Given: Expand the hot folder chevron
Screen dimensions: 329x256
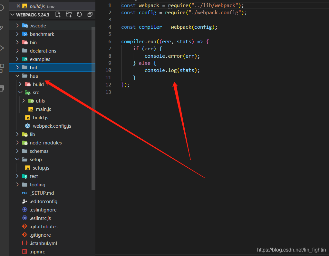Looking at the screenshot, I should (x=17, y=67).
